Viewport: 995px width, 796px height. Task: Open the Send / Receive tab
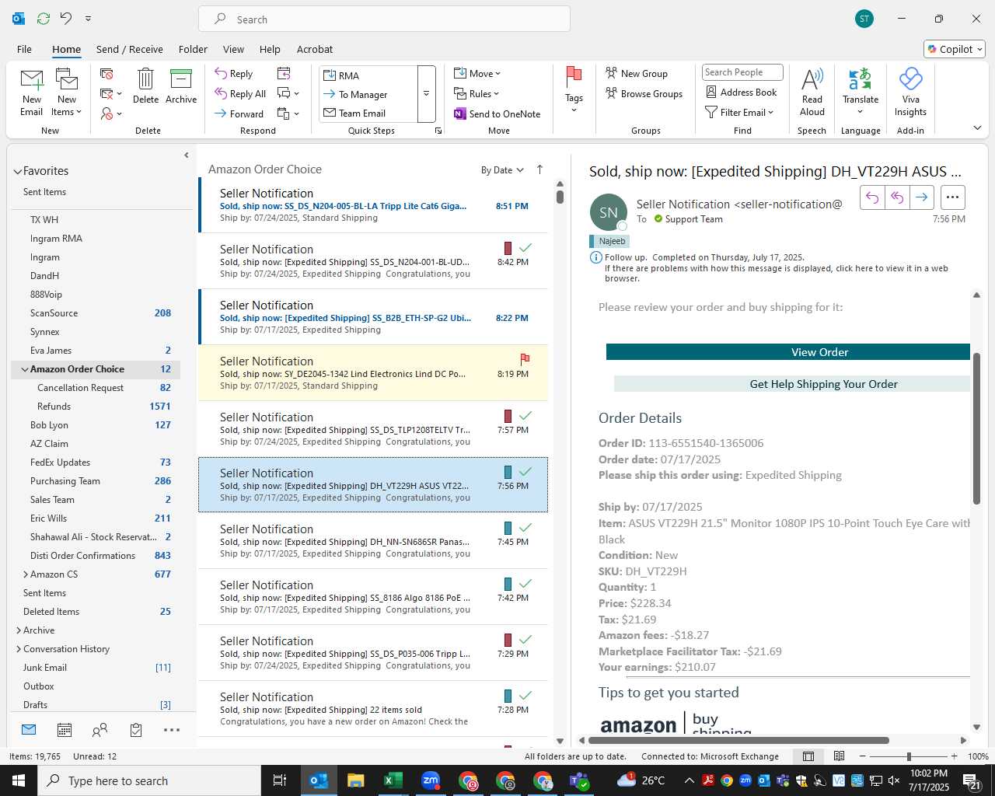coord(130,49)
